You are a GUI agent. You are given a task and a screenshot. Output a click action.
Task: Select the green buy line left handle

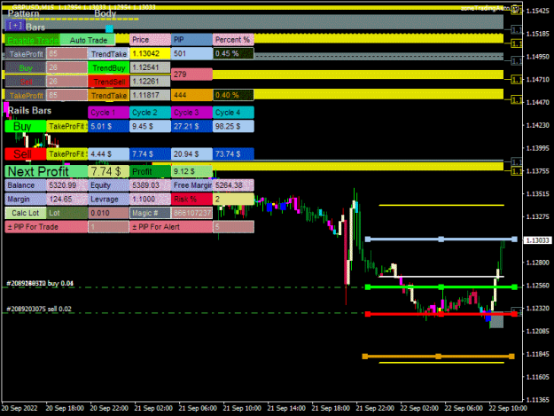click(x=368, y=287)
